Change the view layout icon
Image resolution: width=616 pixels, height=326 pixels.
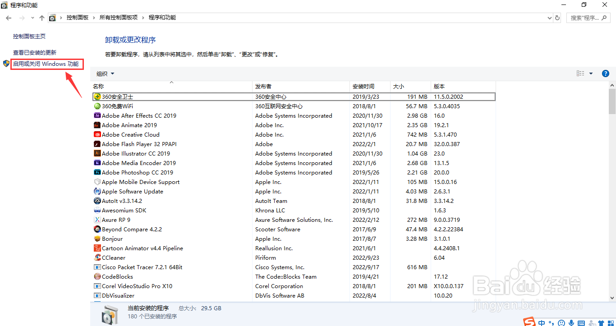(x=580, y=73)
